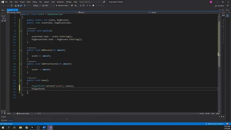Close the Output panel

point(223,117)
